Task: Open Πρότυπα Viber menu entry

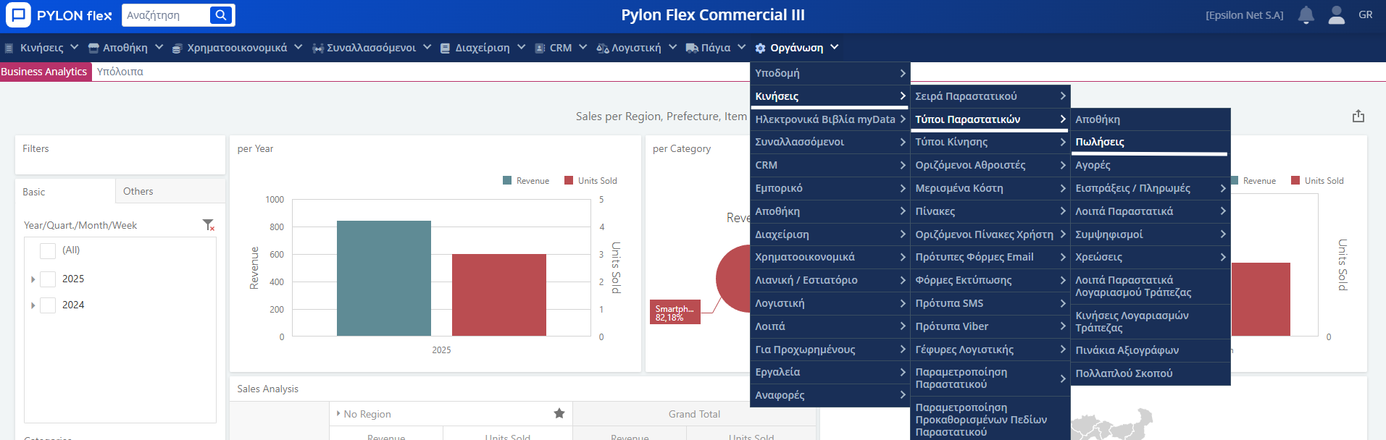Action: tap(990, 326)
